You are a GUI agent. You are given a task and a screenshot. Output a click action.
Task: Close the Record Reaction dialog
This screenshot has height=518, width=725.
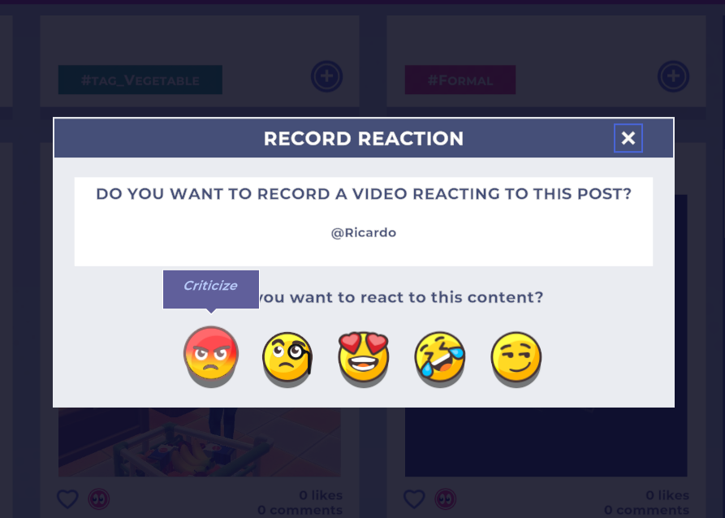(x=628, y=138)
